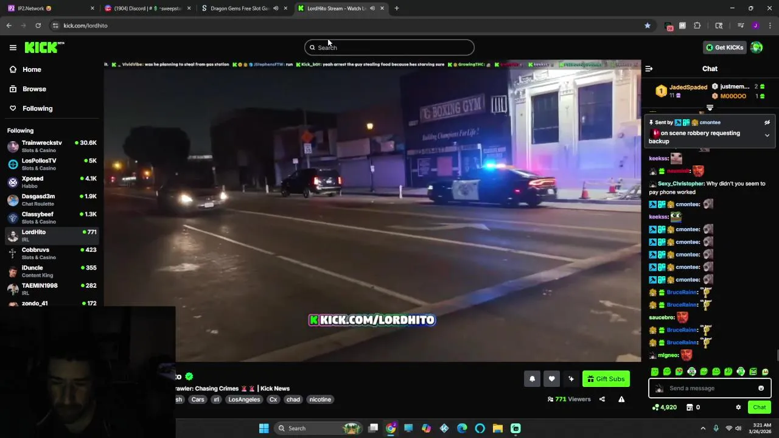Open Chrome profile J avatar
Screen dimensions: 779x438
(755, 26)
